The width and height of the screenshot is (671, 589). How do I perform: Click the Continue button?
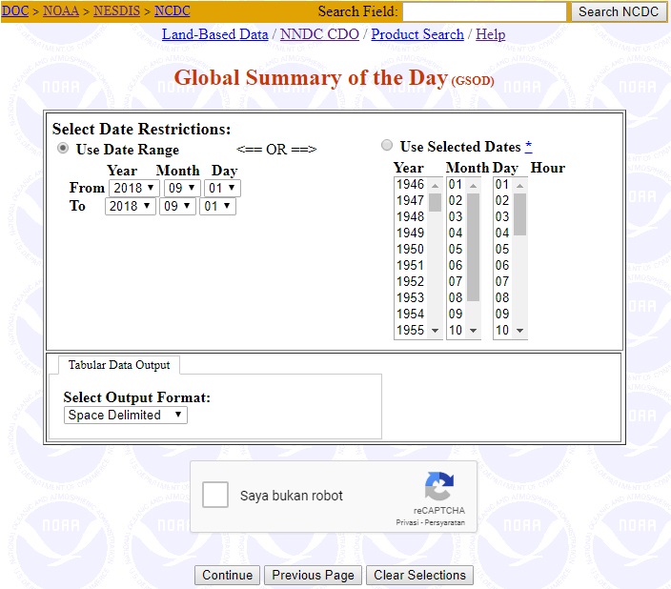[x=227, y=575]
